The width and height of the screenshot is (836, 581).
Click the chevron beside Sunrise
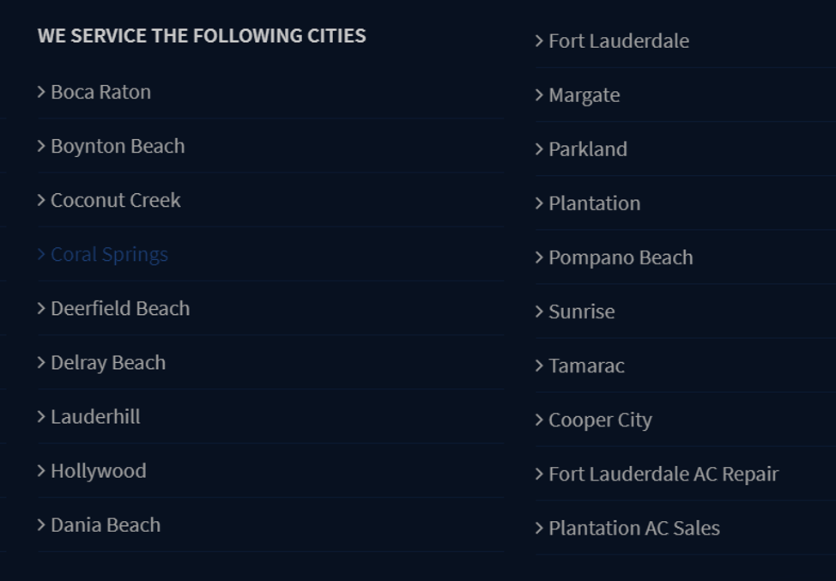539,312
